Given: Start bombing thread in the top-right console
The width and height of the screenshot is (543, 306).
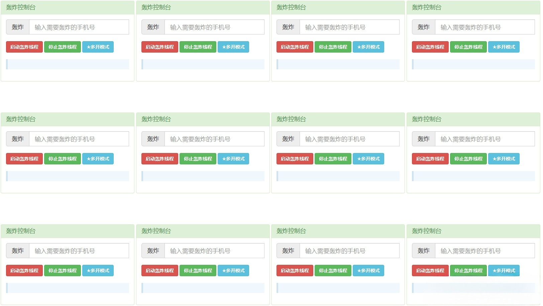Looking at the screenshot, I should (430, 47).
